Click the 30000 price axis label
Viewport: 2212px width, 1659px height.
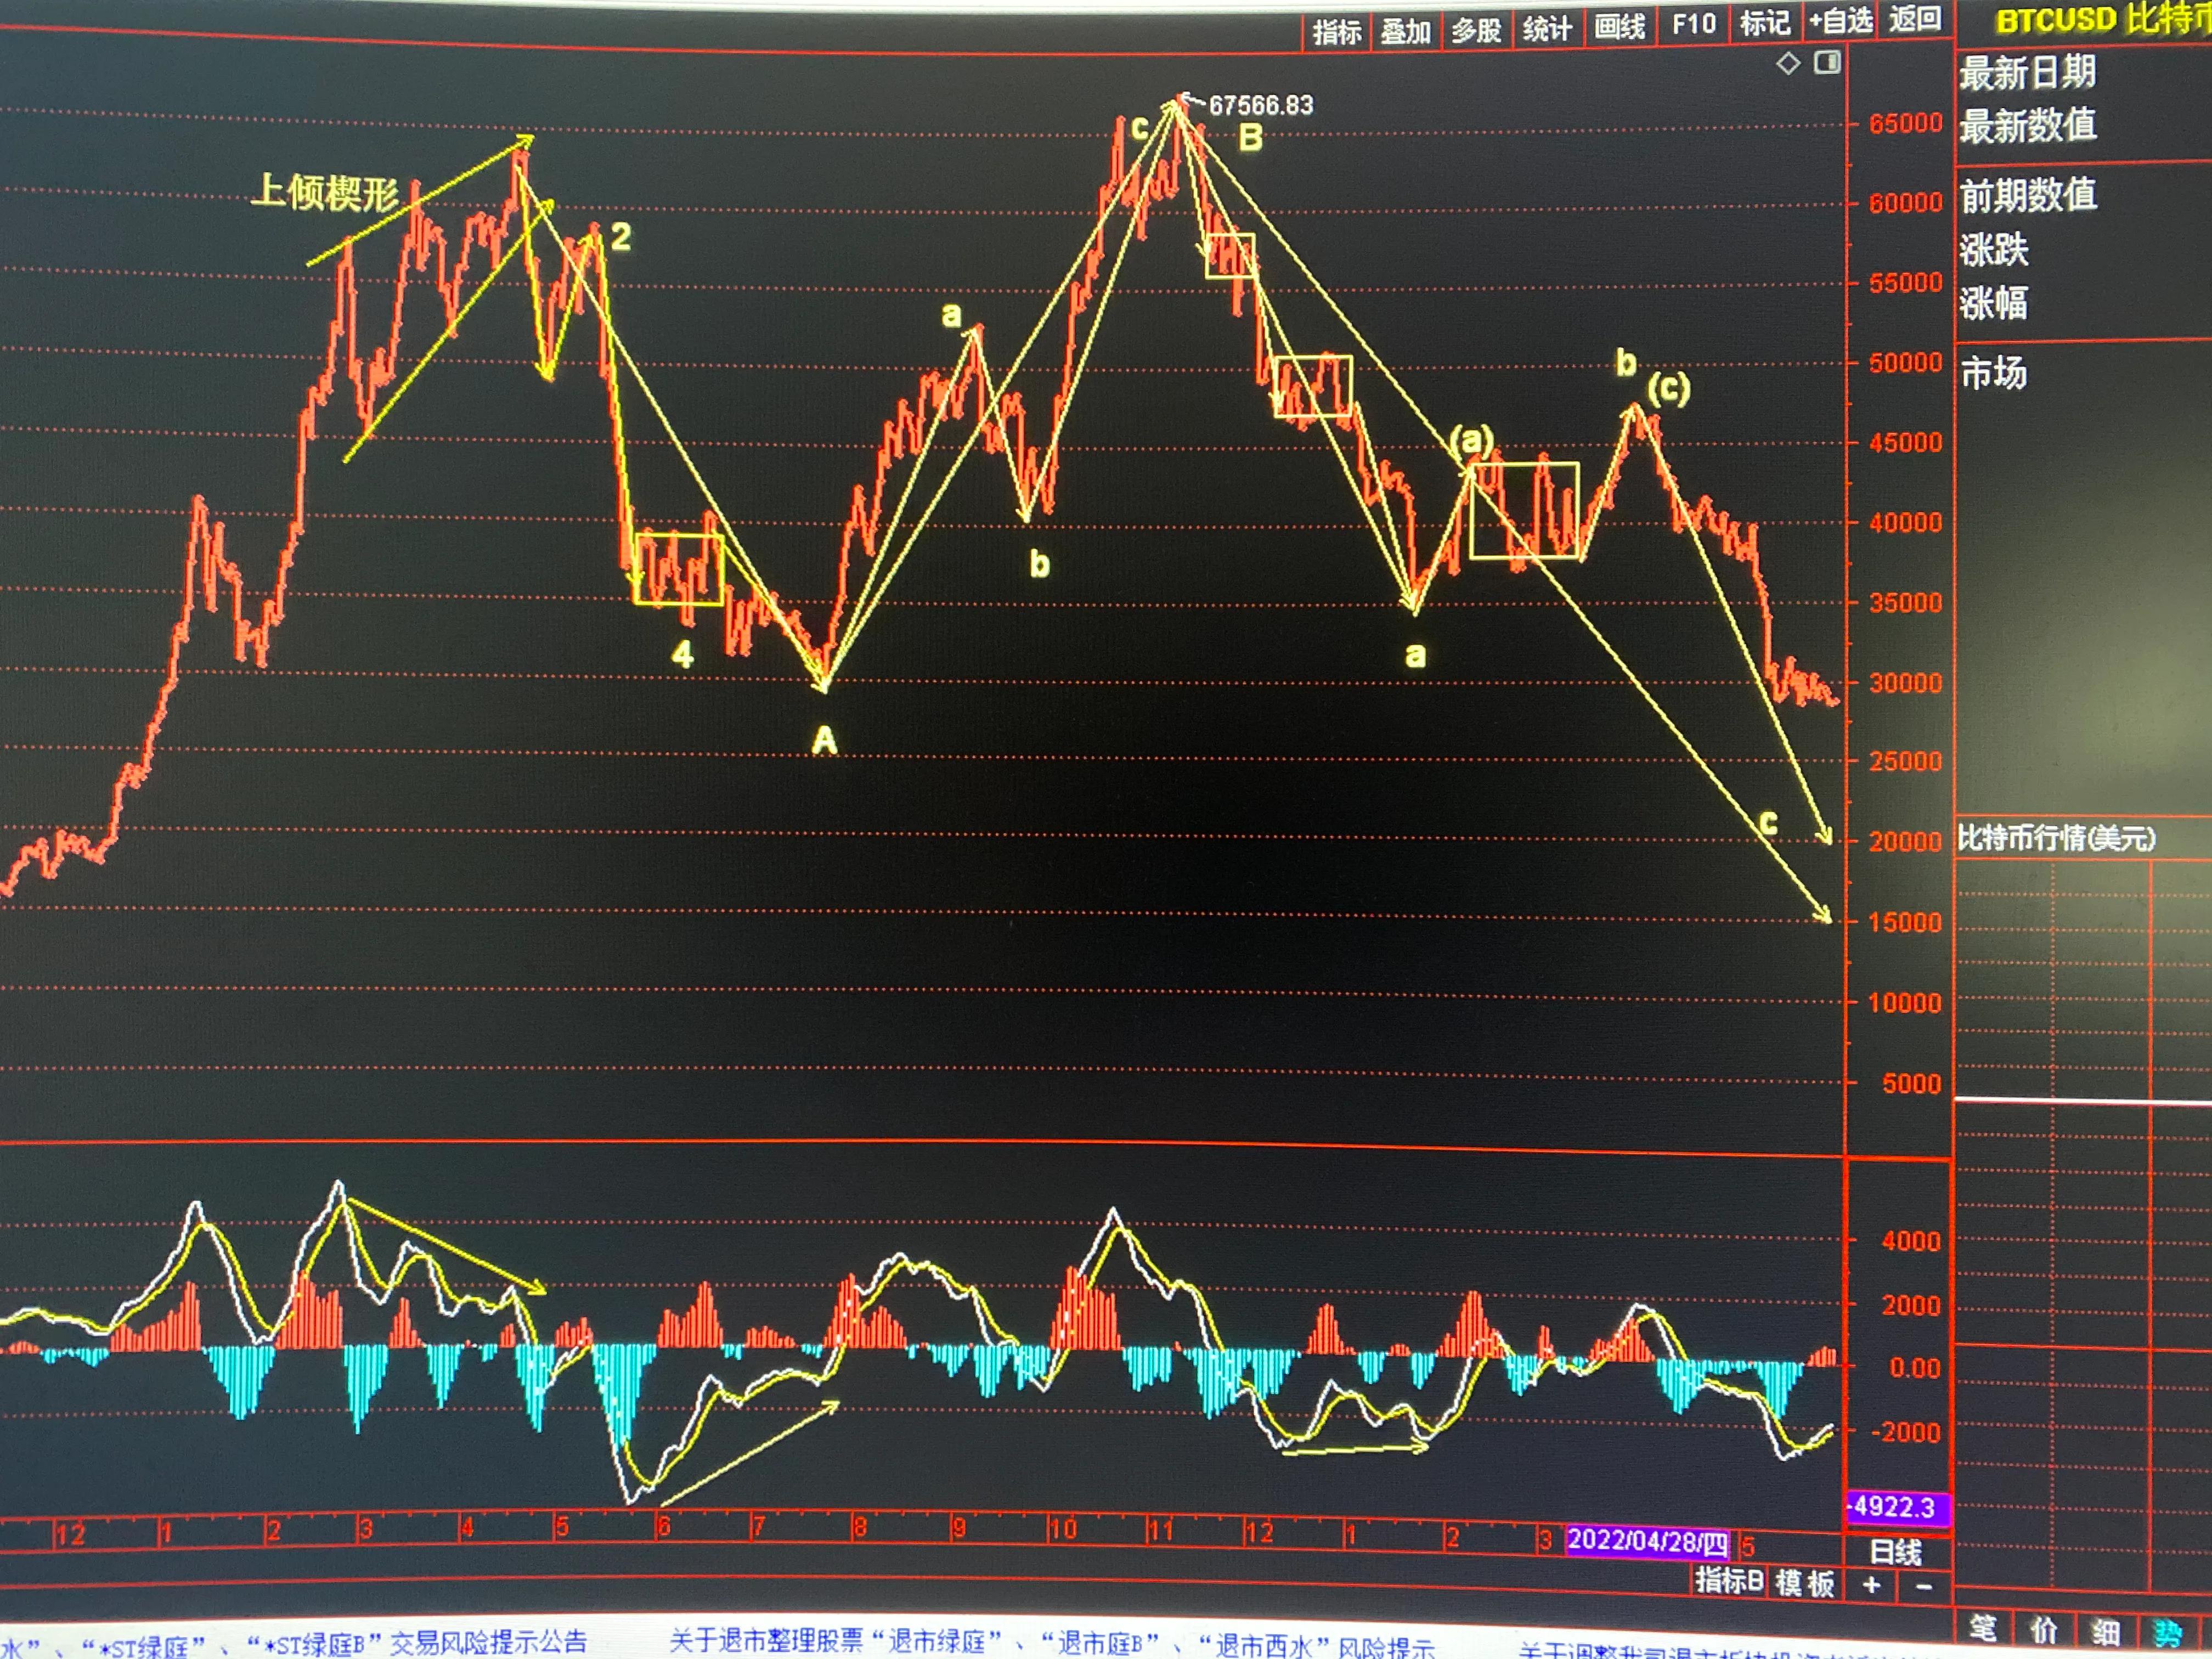click(x=1905, y=683)
